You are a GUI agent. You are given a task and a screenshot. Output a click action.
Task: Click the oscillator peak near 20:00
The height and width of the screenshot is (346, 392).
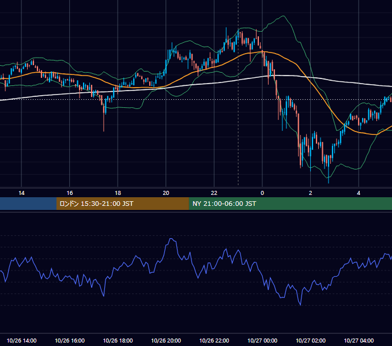pyautogui.click(x=172, y=239)
